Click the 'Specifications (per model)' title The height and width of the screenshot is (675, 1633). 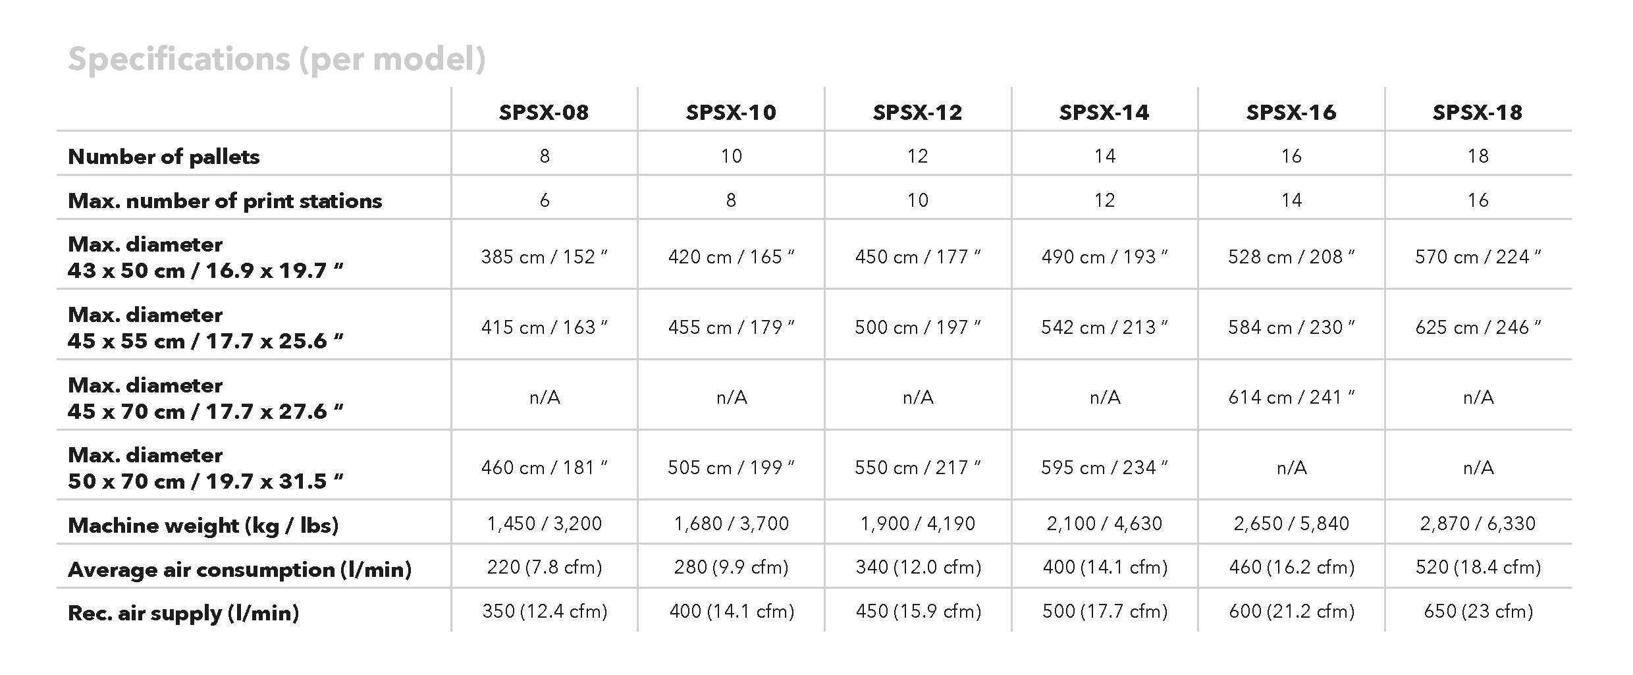(x=277, y=59)
